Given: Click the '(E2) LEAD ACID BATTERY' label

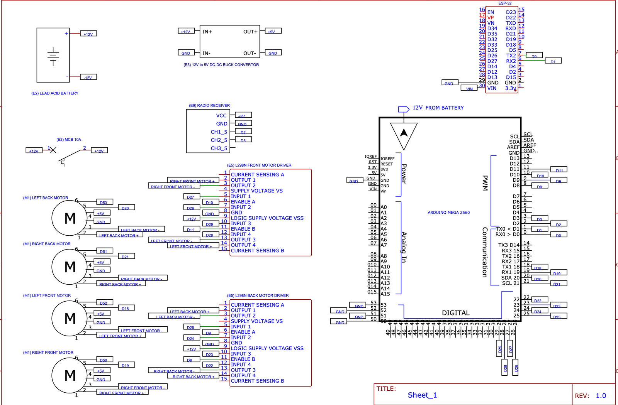Looking at the screenshot, I should (55, 93).
